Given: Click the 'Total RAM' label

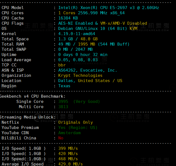Looking at the screenshot, I should click(13, 44).
